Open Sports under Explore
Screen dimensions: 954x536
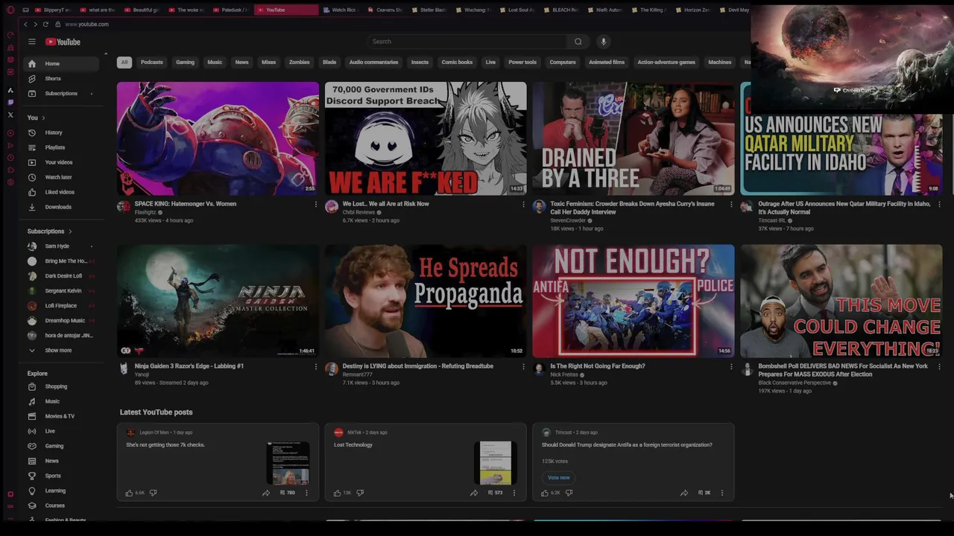[60, 476]
